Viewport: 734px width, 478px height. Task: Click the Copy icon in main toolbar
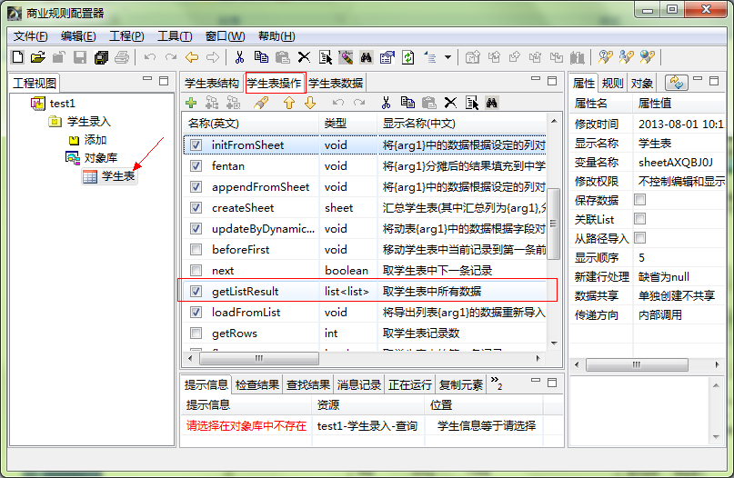pos(261,57)
